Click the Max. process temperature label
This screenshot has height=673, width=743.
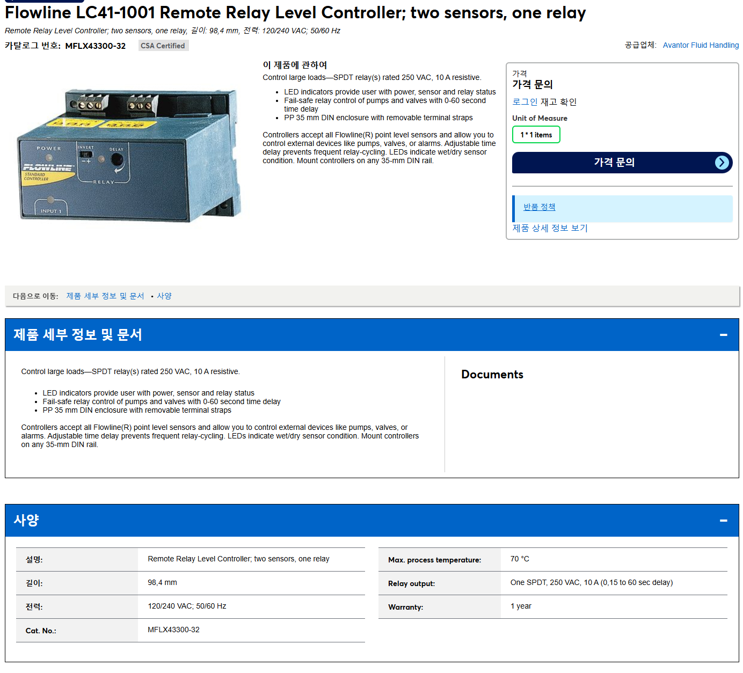(x=435, y=560)
